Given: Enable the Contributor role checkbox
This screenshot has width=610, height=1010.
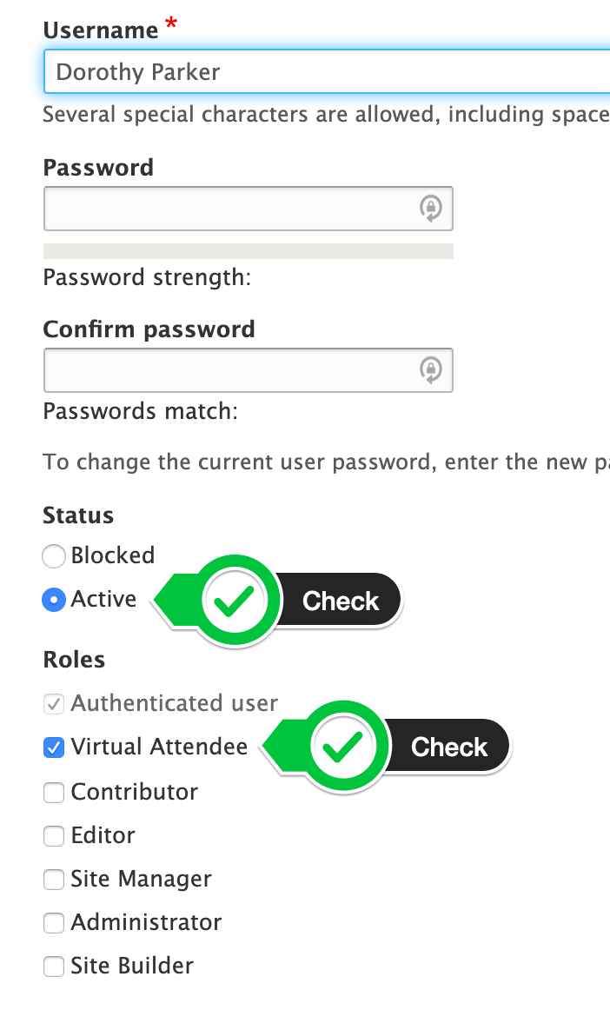Looking at the screenshot, I should tap(54, 792).
